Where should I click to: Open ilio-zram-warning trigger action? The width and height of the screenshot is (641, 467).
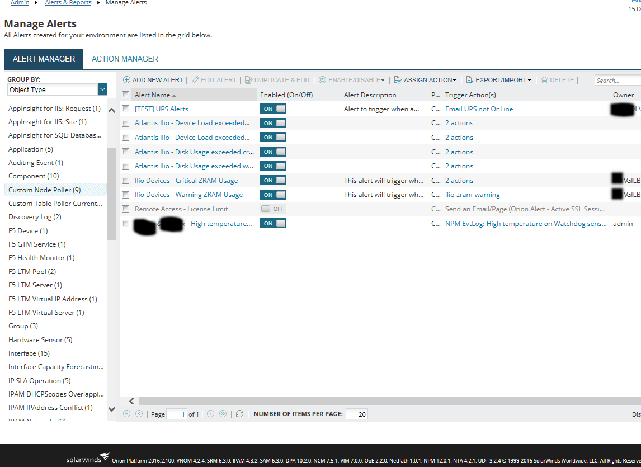(x=473, y=195)
